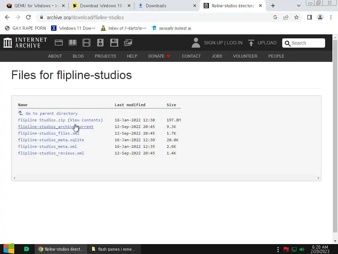338x254 pixels.
Task: Click Go to parent directory link
Action: point(51,113)
